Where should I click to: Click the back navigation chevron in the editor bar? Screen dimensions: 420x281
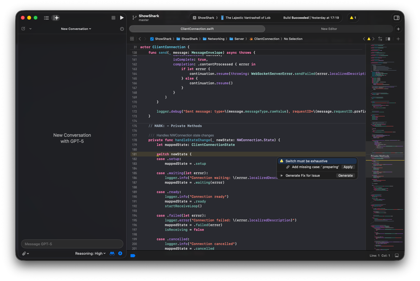(x=139, y=39)
